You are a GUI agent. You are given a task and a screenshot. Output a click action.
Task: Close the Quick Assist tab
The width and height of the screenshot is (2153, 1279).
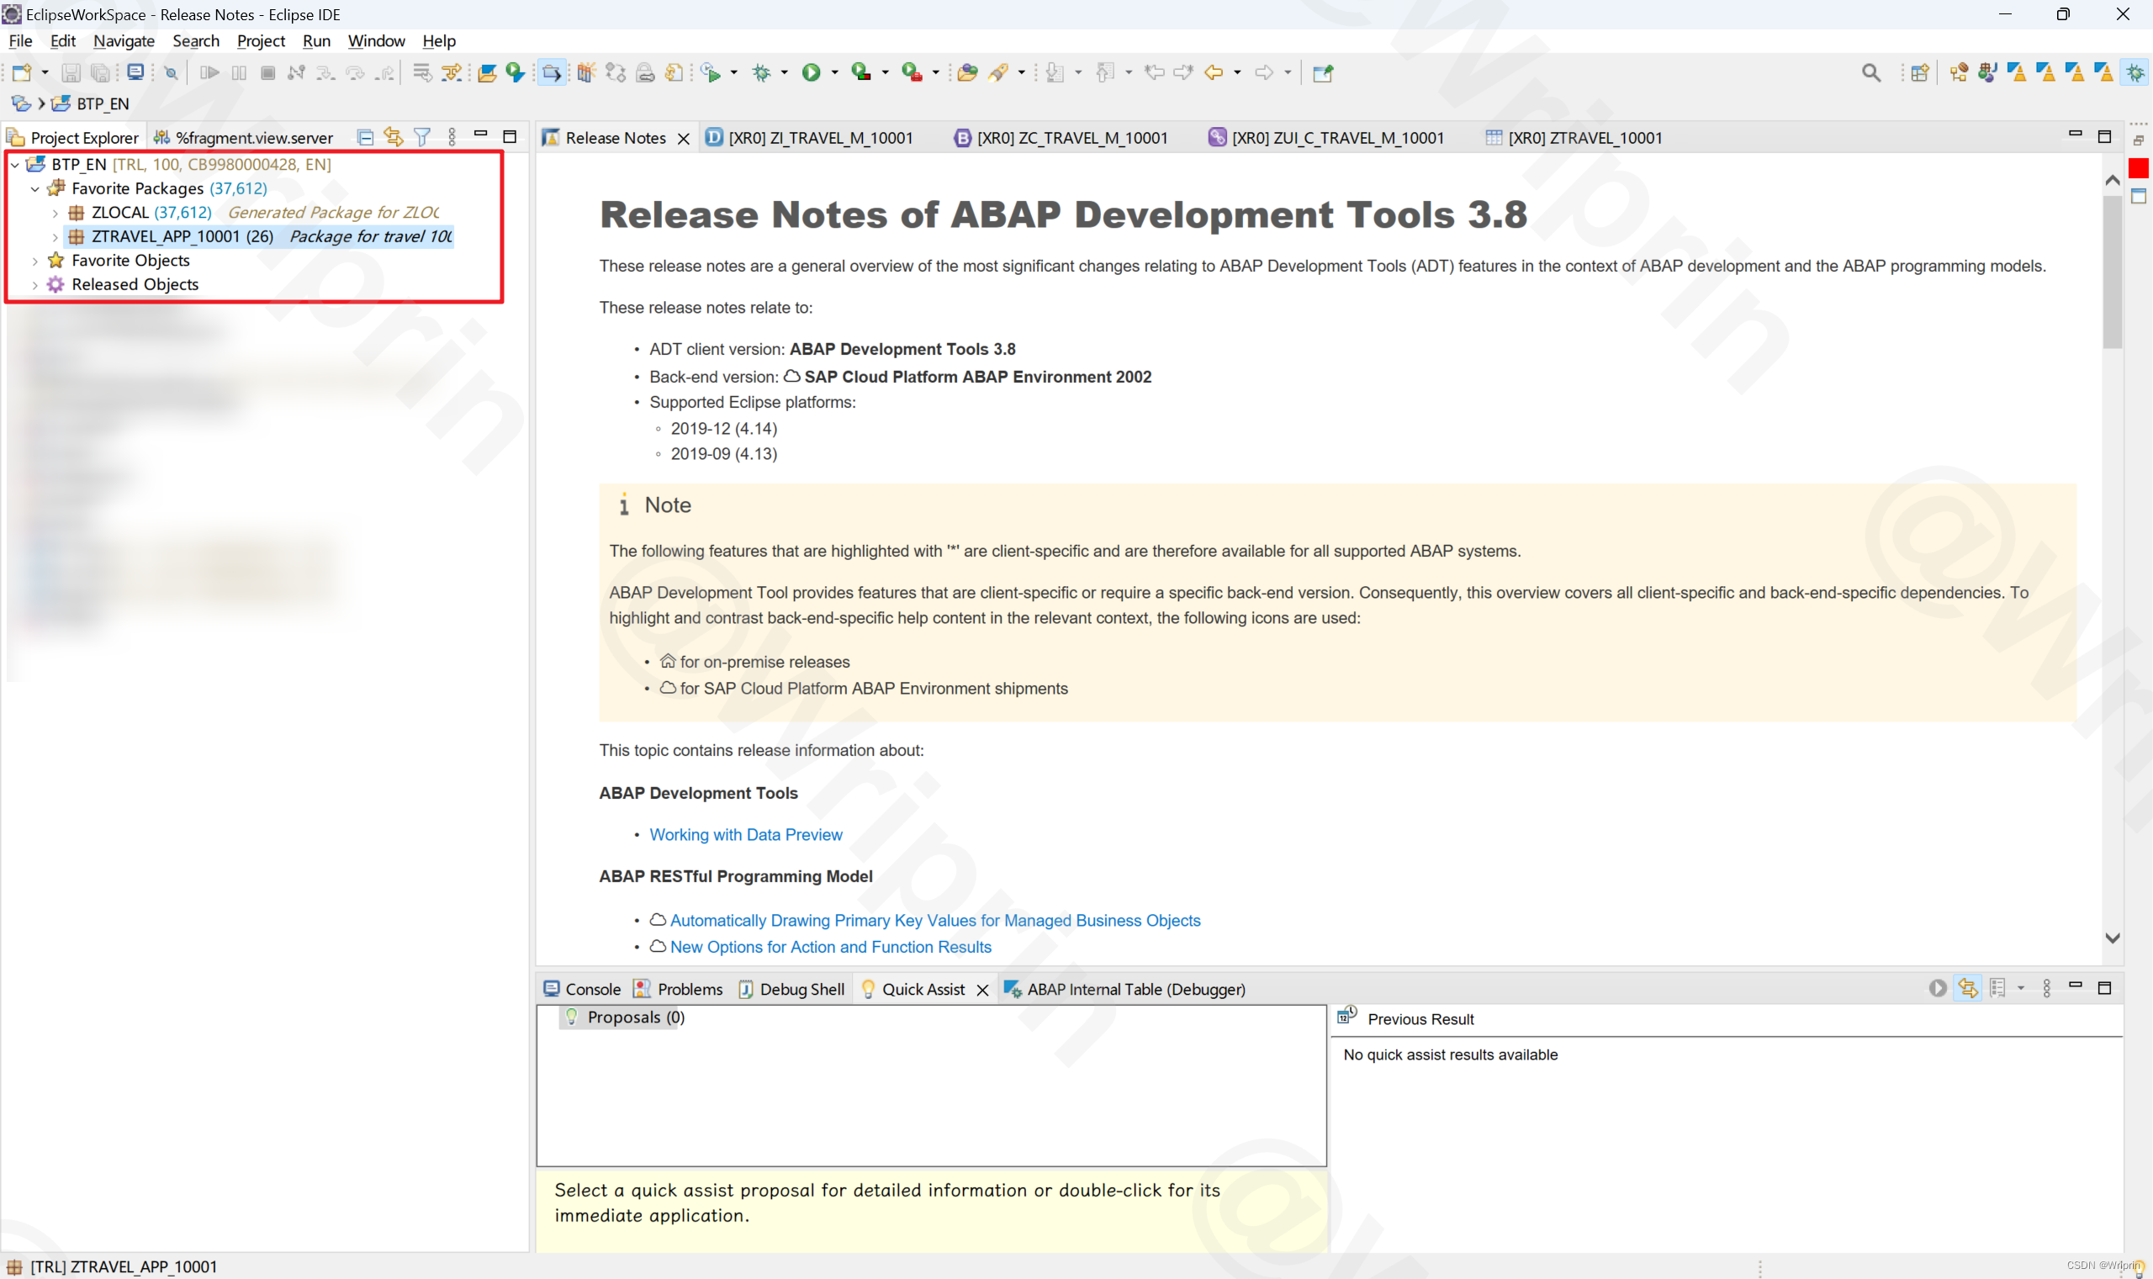click(x=981, y=990)
